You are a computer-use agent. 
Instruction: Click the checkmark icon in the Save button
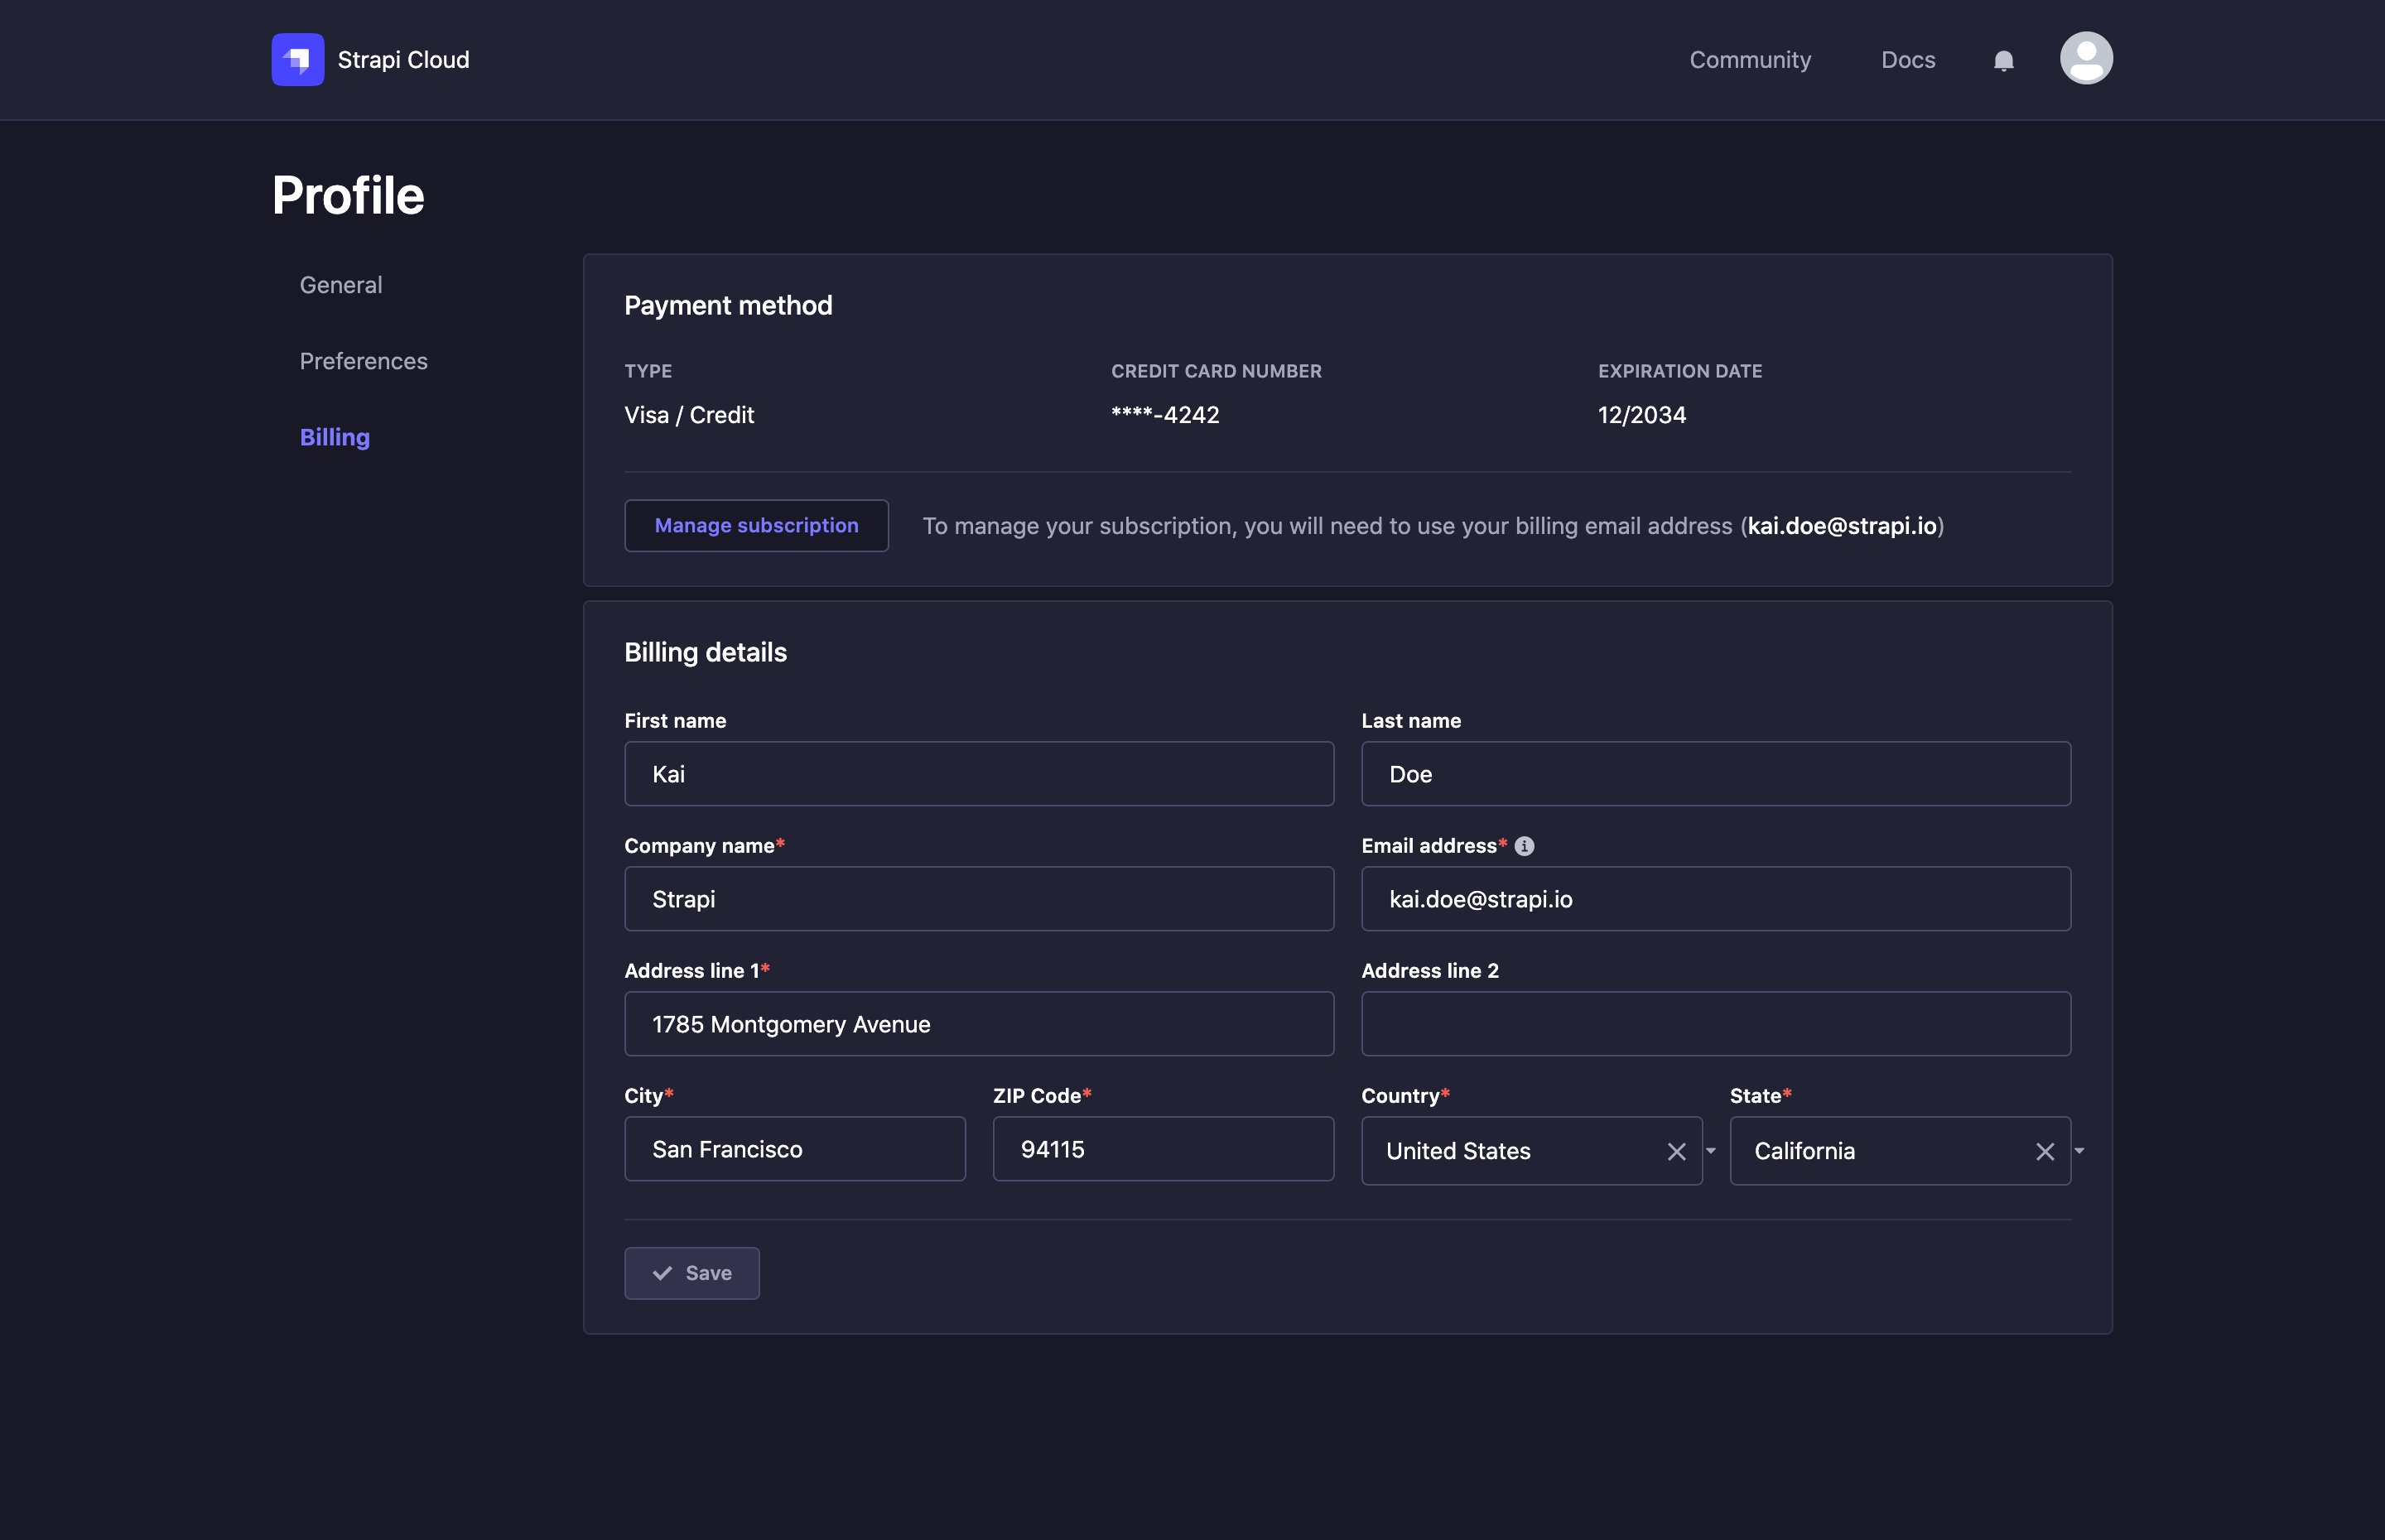click(x=663, y=1273)
